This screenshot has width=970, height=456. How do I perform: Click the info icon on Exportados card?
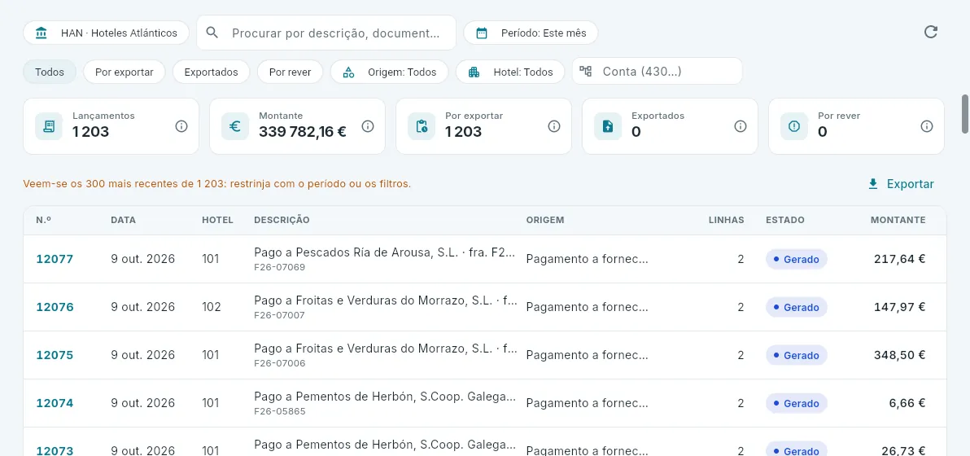point(740,126)
